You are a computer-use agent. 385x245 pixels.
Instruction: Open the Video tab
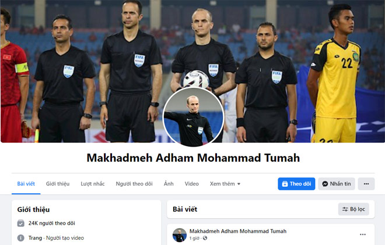click(x=191, y=184)
